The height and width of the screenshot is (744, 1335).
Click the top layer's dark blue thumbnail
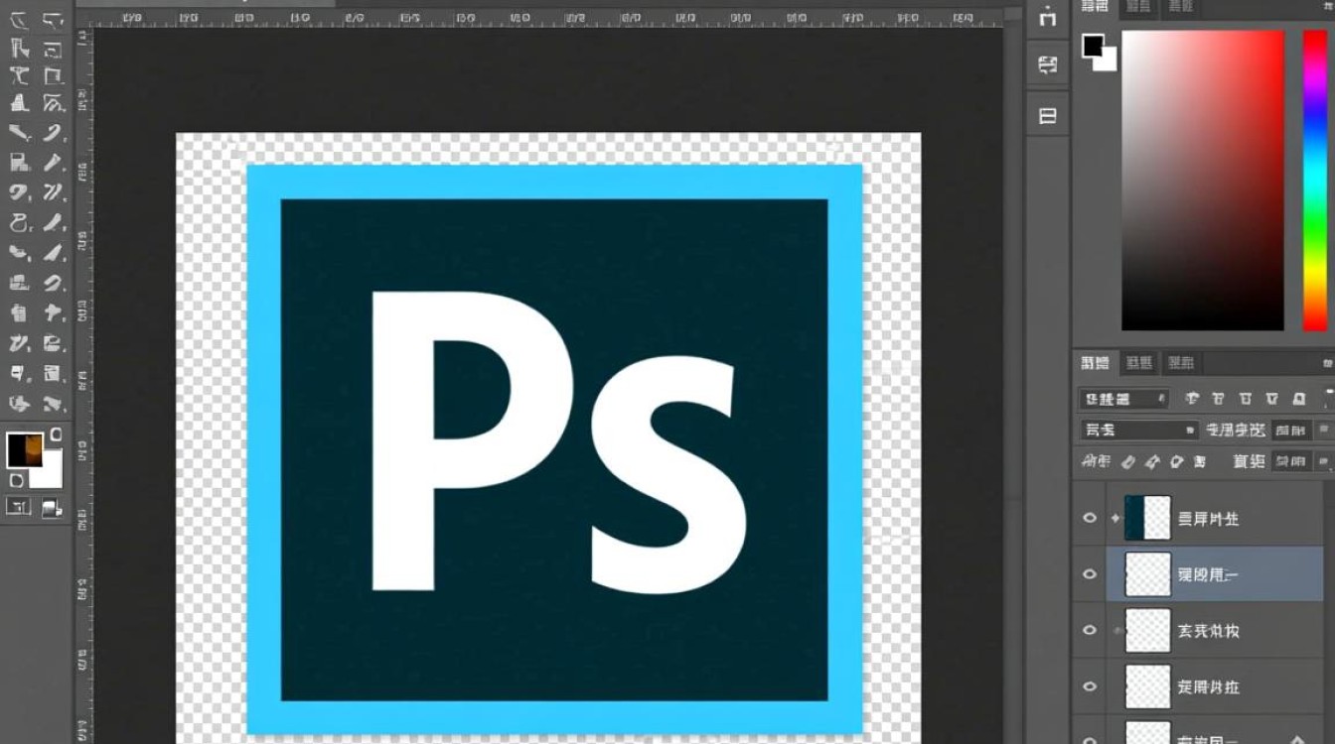1147,518
